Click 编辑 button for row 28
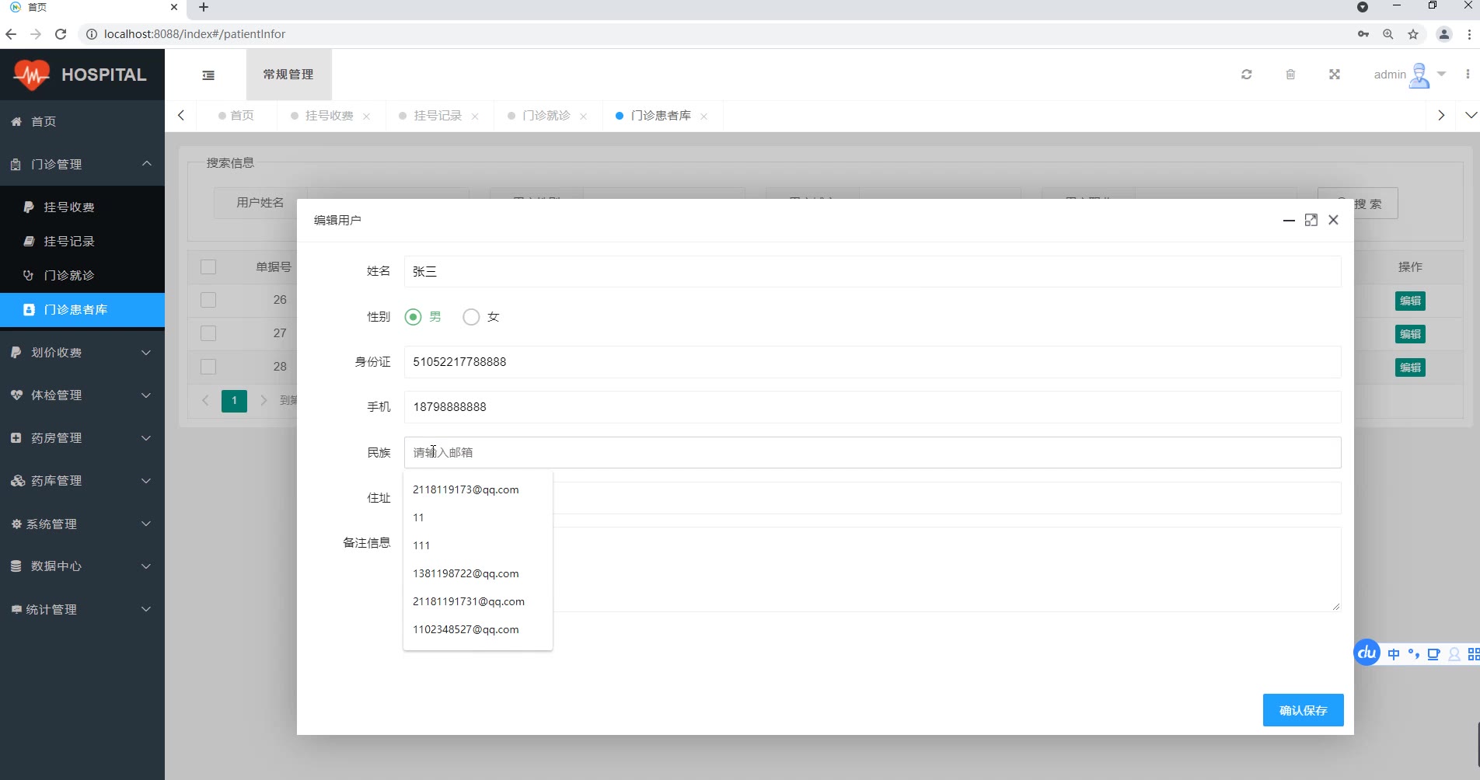1480x780 pixels. pos(1410,367)
